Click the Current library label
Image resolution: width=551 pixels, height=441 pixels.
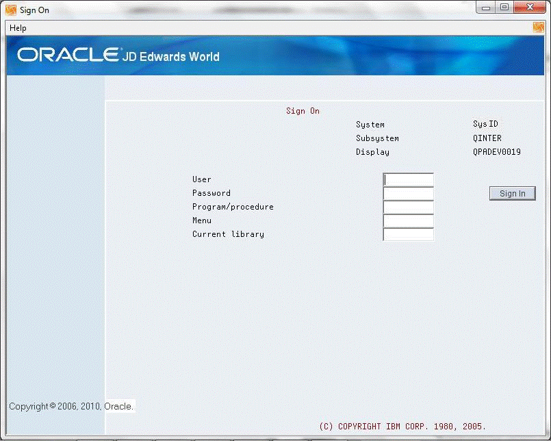click(228, 234)
